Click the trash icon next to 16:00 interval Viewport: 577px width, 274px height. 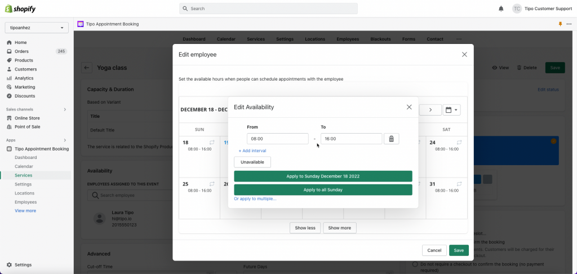tap(391, 139)
